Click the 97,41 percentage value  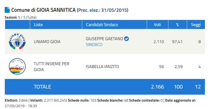(x=177, y=42)
